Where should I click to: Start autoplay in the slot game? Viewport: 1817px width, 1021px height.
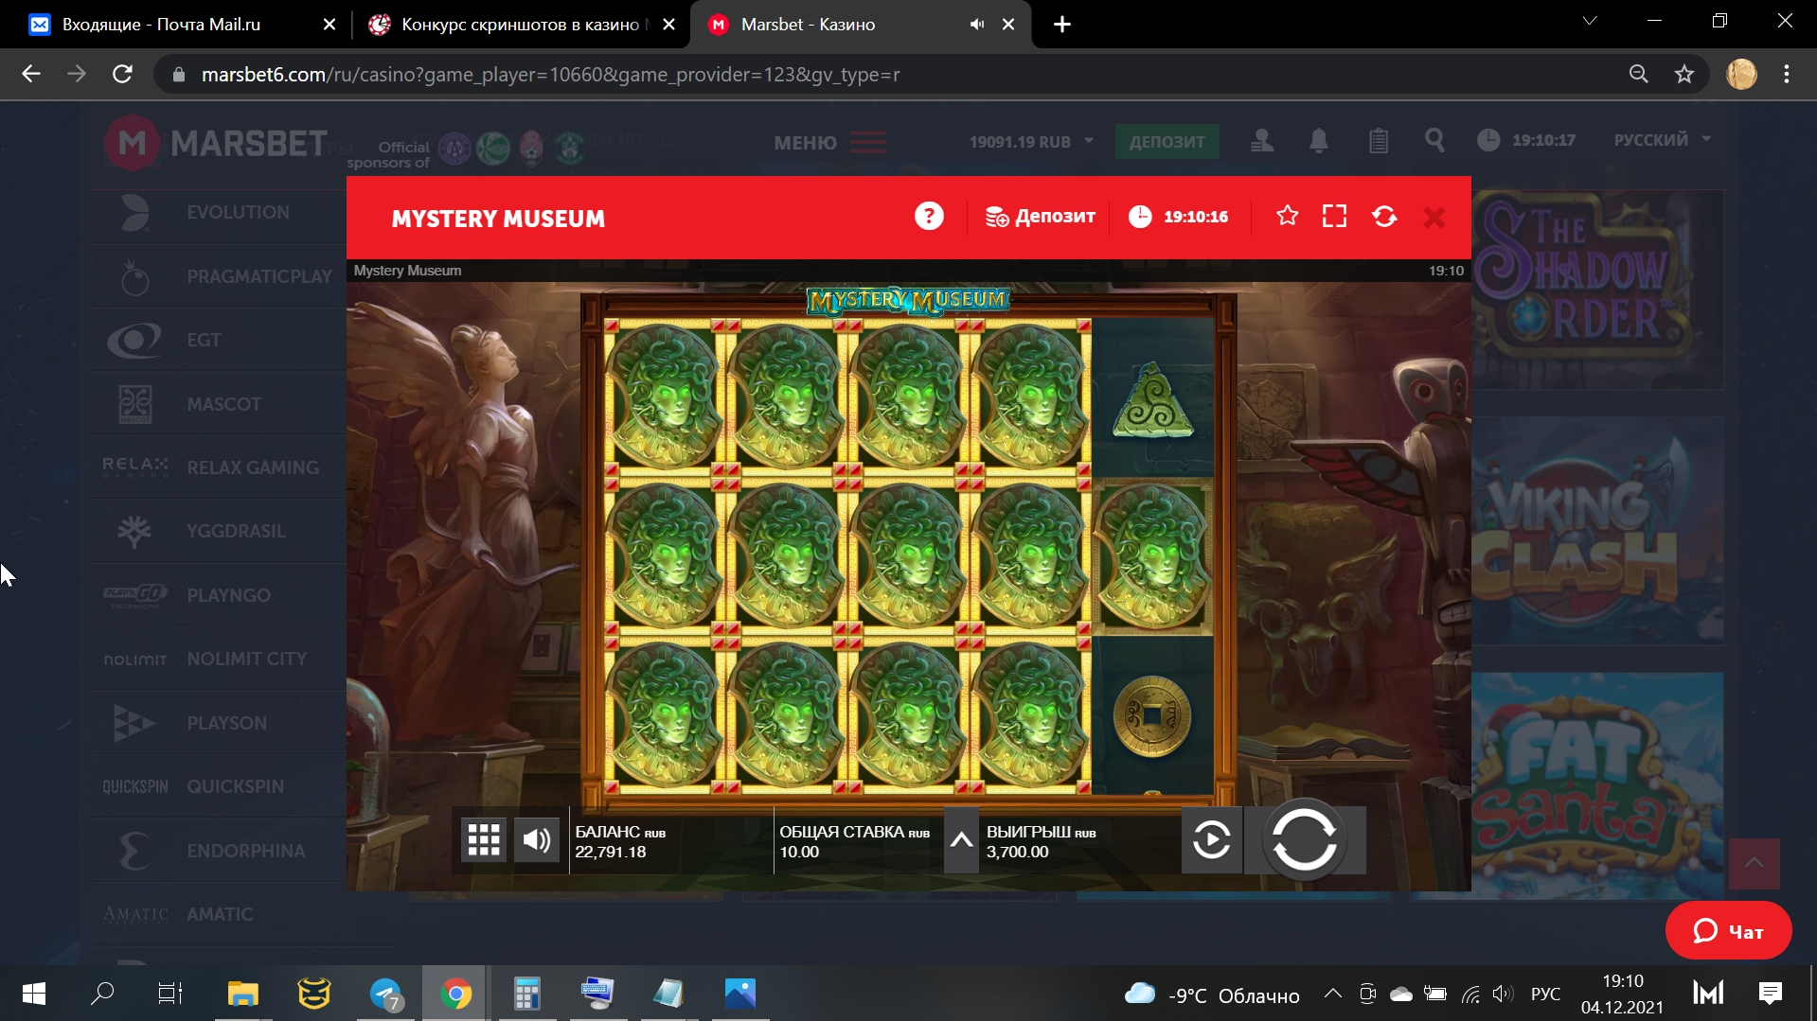click(1211, 839)
